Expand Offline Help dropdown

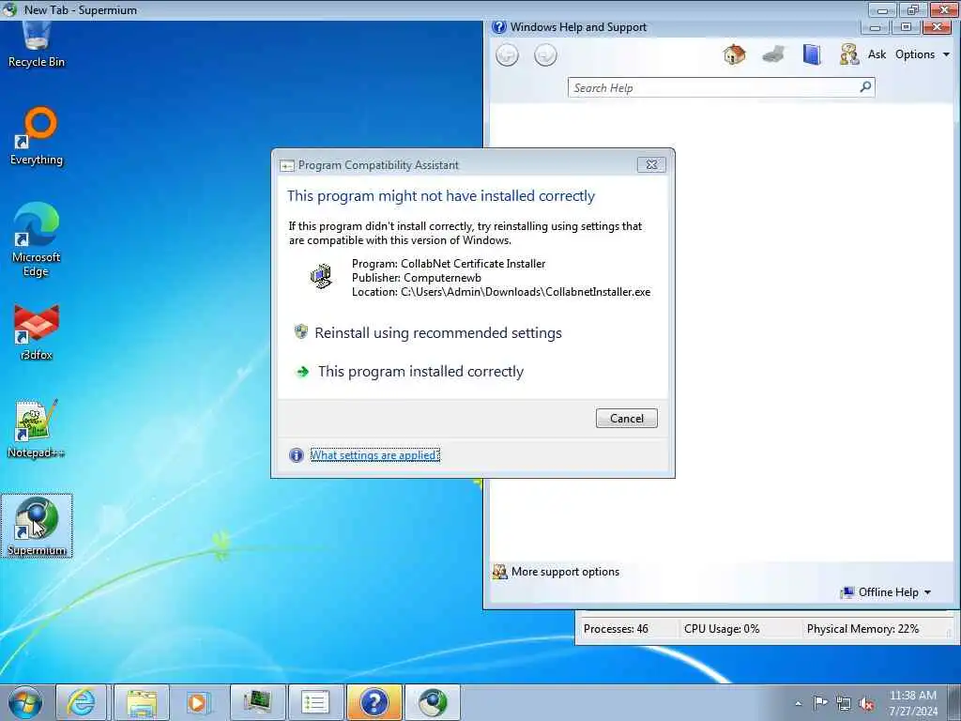click(886, 592)
